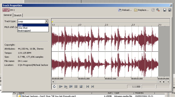Click the Location path text
This screenshot has width=175, height=97.
coord(33,65)
